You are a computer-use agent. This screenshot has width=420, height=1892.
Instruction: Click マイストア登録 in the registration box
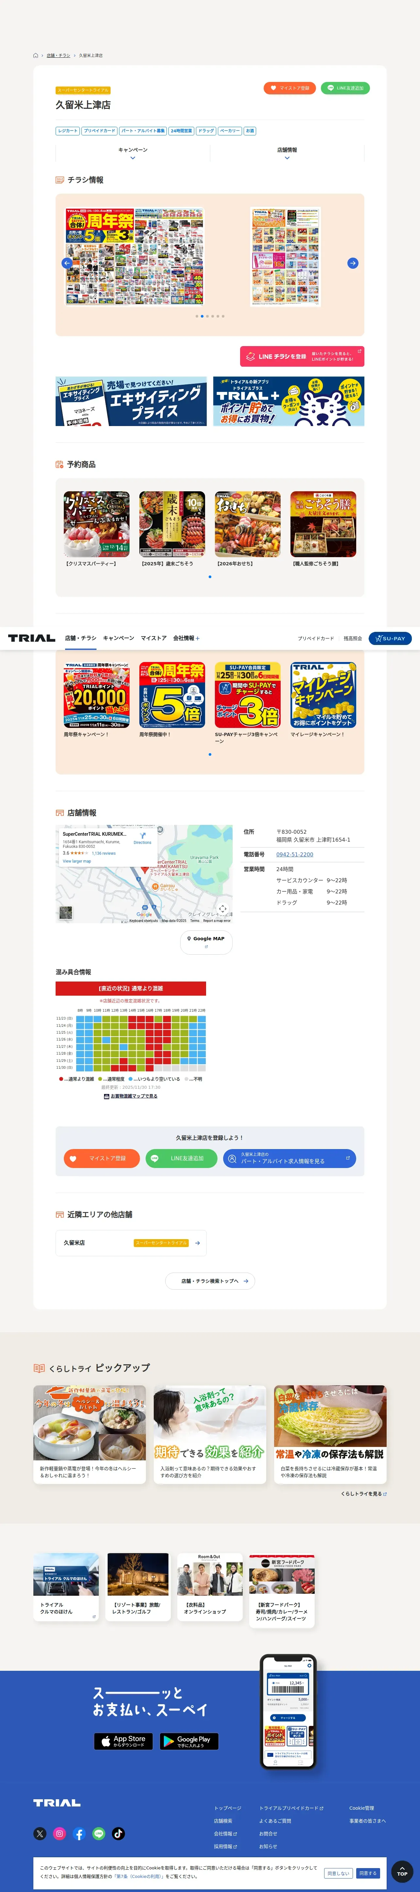coord(101,1158)
